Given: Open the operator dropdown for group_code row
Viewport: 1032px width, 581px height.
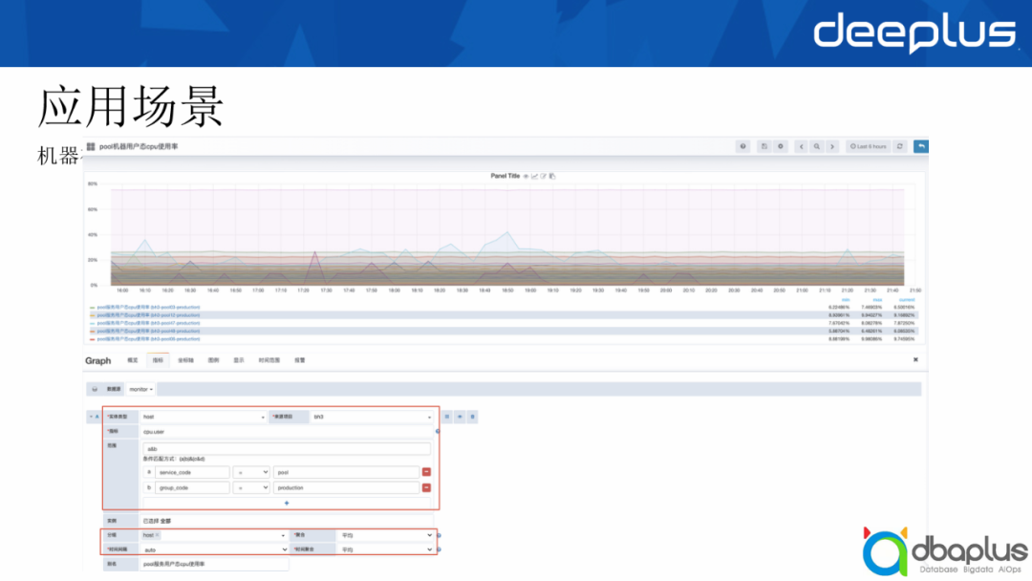Looking at the screenshot, I should 251,488.
